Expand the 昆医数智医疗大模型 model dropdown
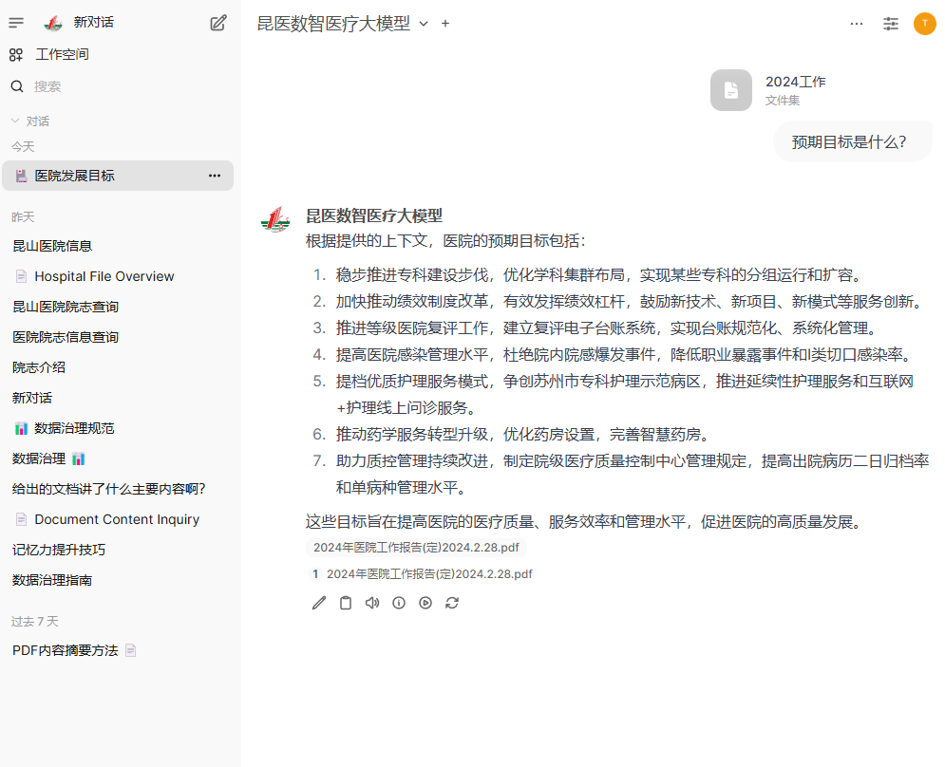This screenshot has width=945, height=767. 424,24
